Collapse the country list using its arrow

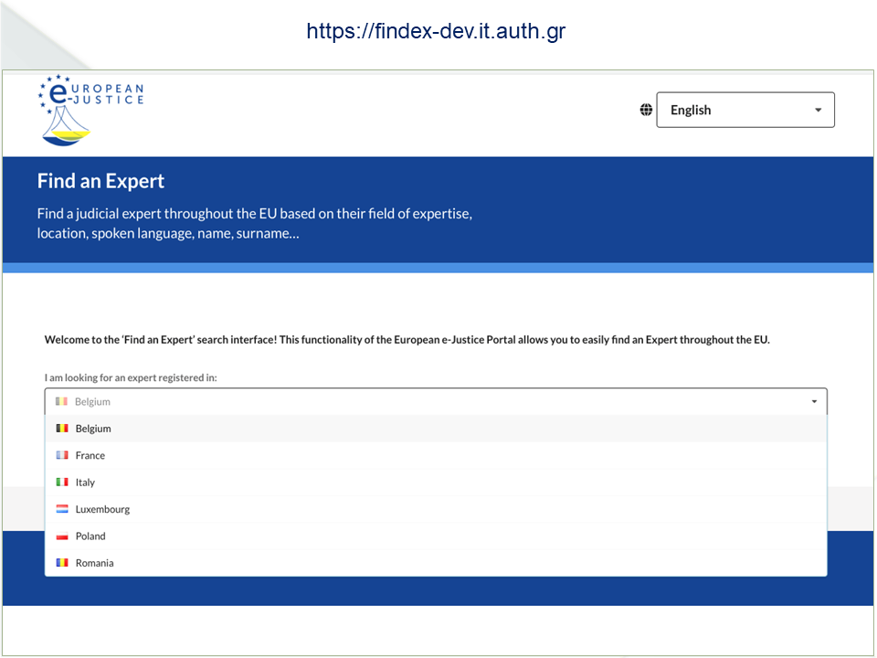coord(814,401)
